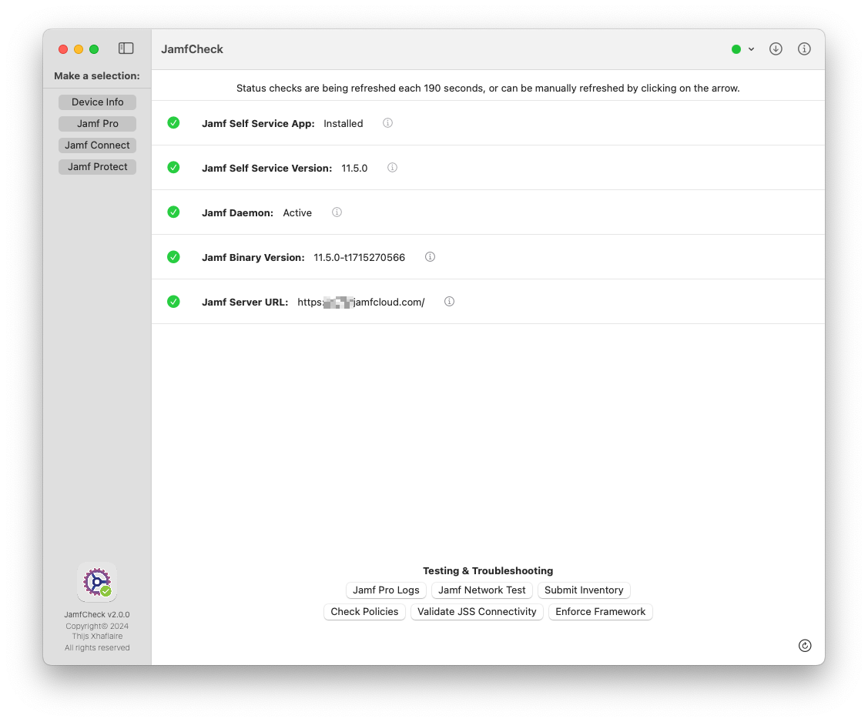
Task: Click the binary version 11.5.0-t1715270566
Action: point(359,257)
